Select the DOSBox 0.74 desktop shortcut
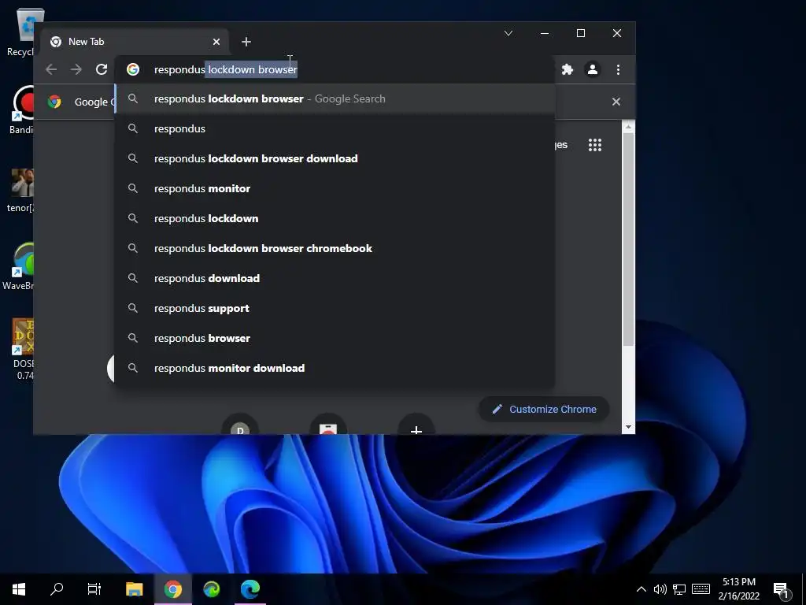Viewport: 806px width, 605px height. click(23, 349)
